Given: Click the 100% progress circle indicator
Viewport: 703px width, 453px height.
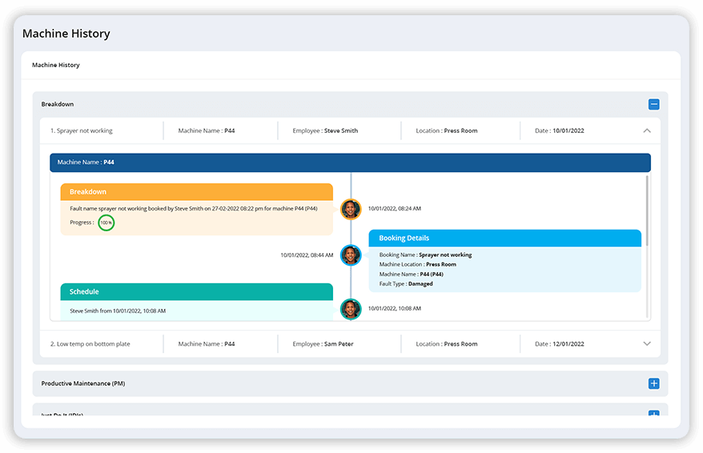Looking at the screenshot, I should tap(106, 222).
